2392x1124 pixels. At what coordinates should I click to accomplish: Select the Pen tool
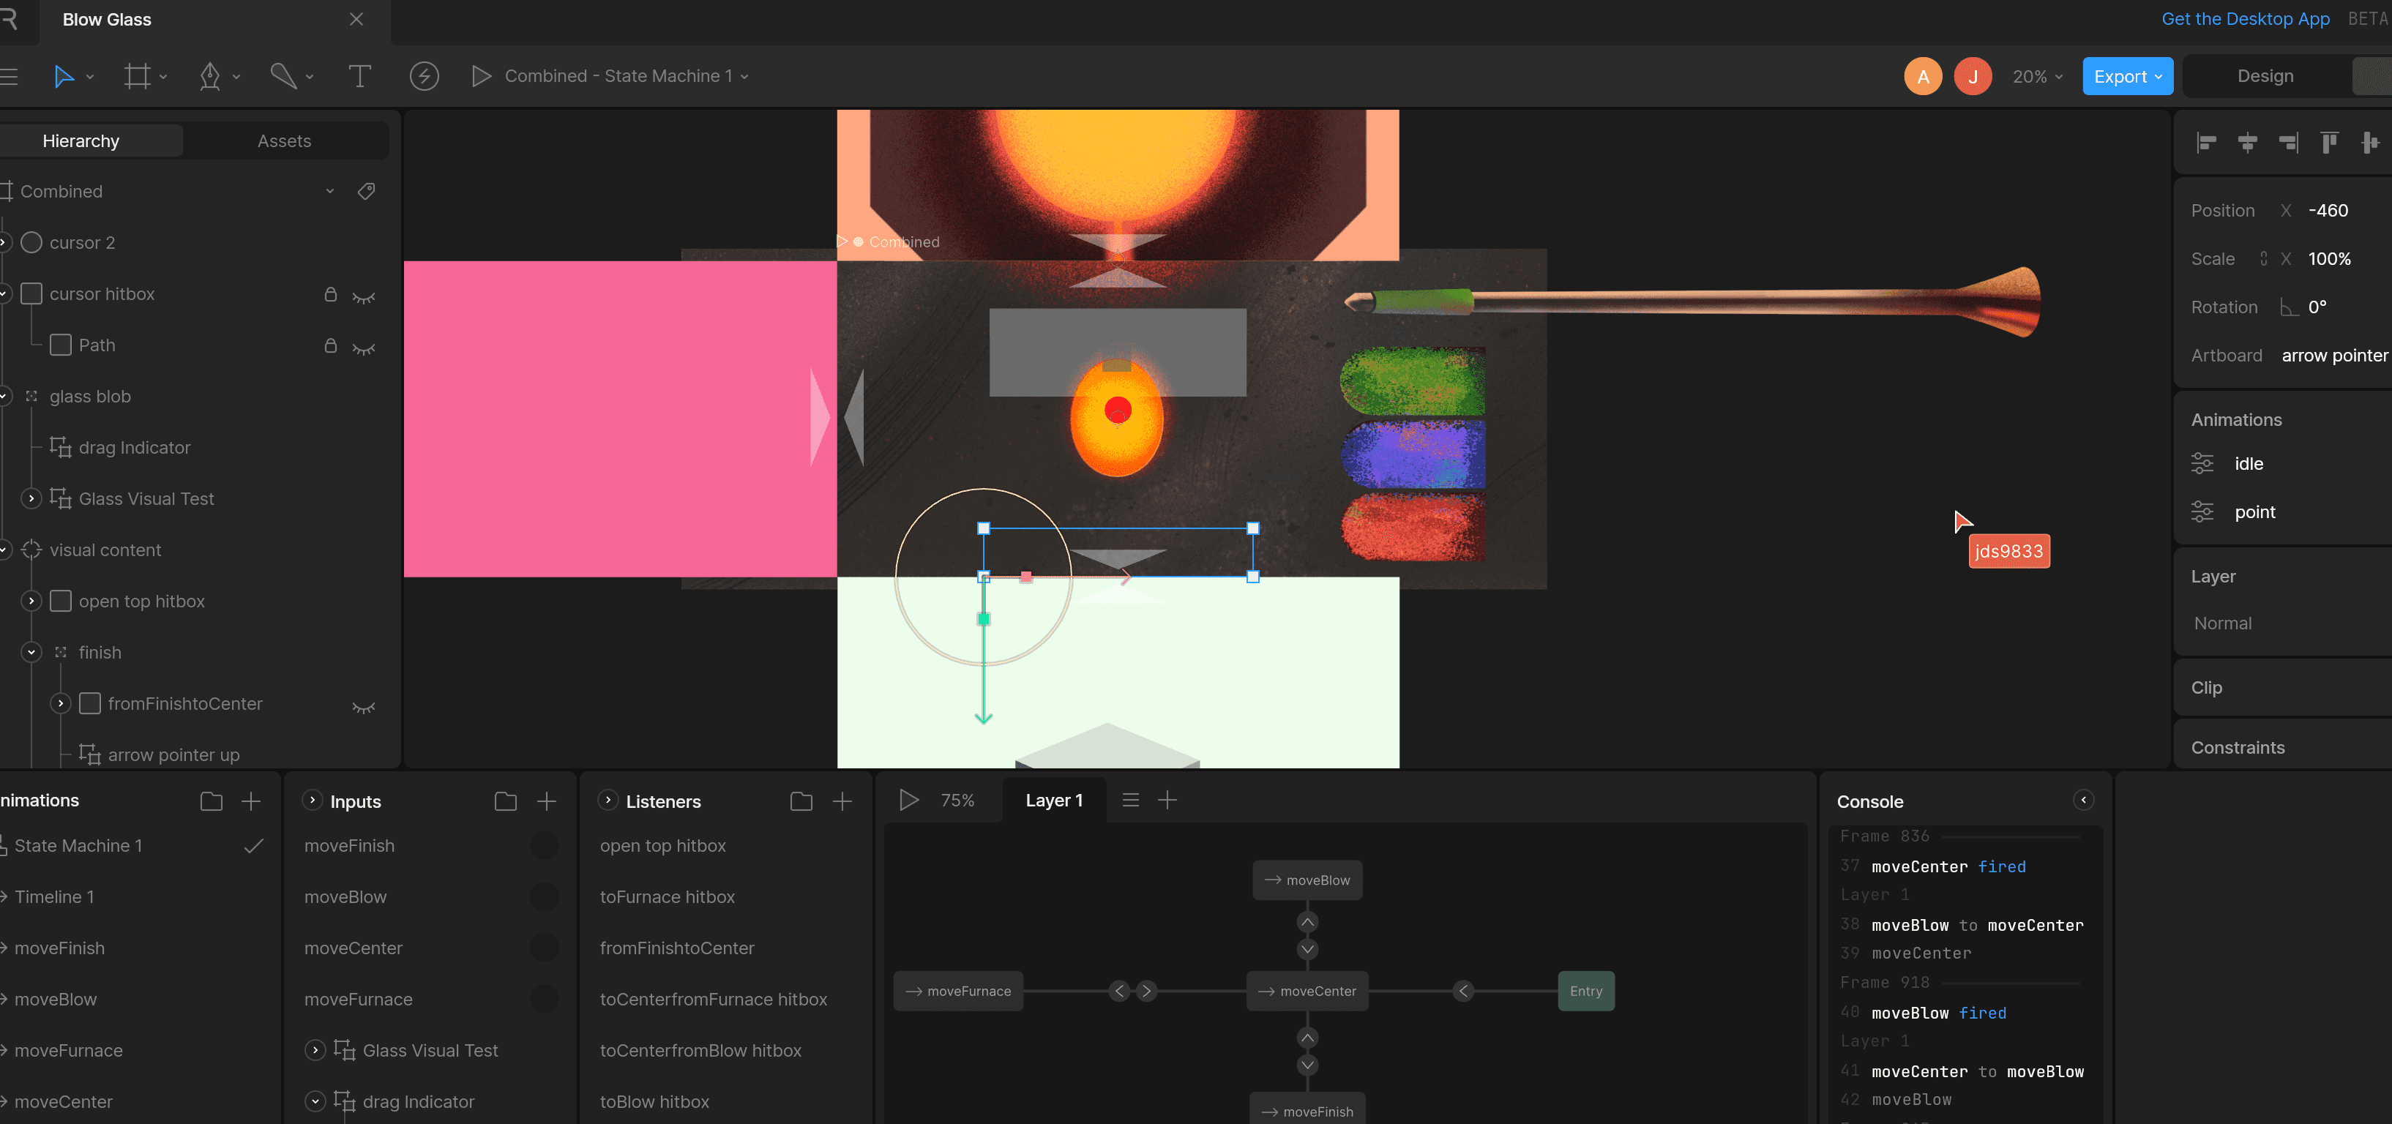pyautogui.click(x=210, y=76)
